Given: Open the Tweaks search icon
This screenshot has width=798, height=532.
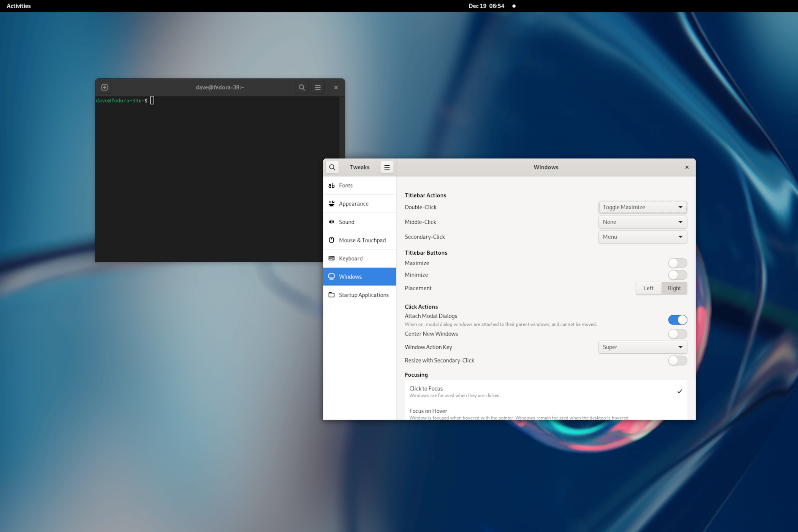Looking at the screenshot, I should tap(332, 167).
